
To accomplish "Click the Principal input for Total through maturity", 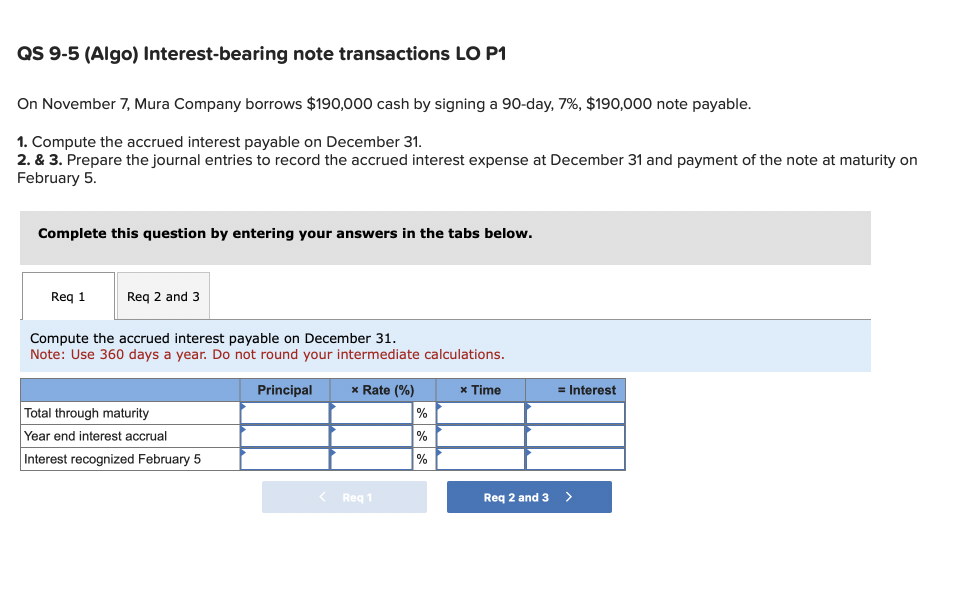I will pyautogui.click(x=285, y=413).
